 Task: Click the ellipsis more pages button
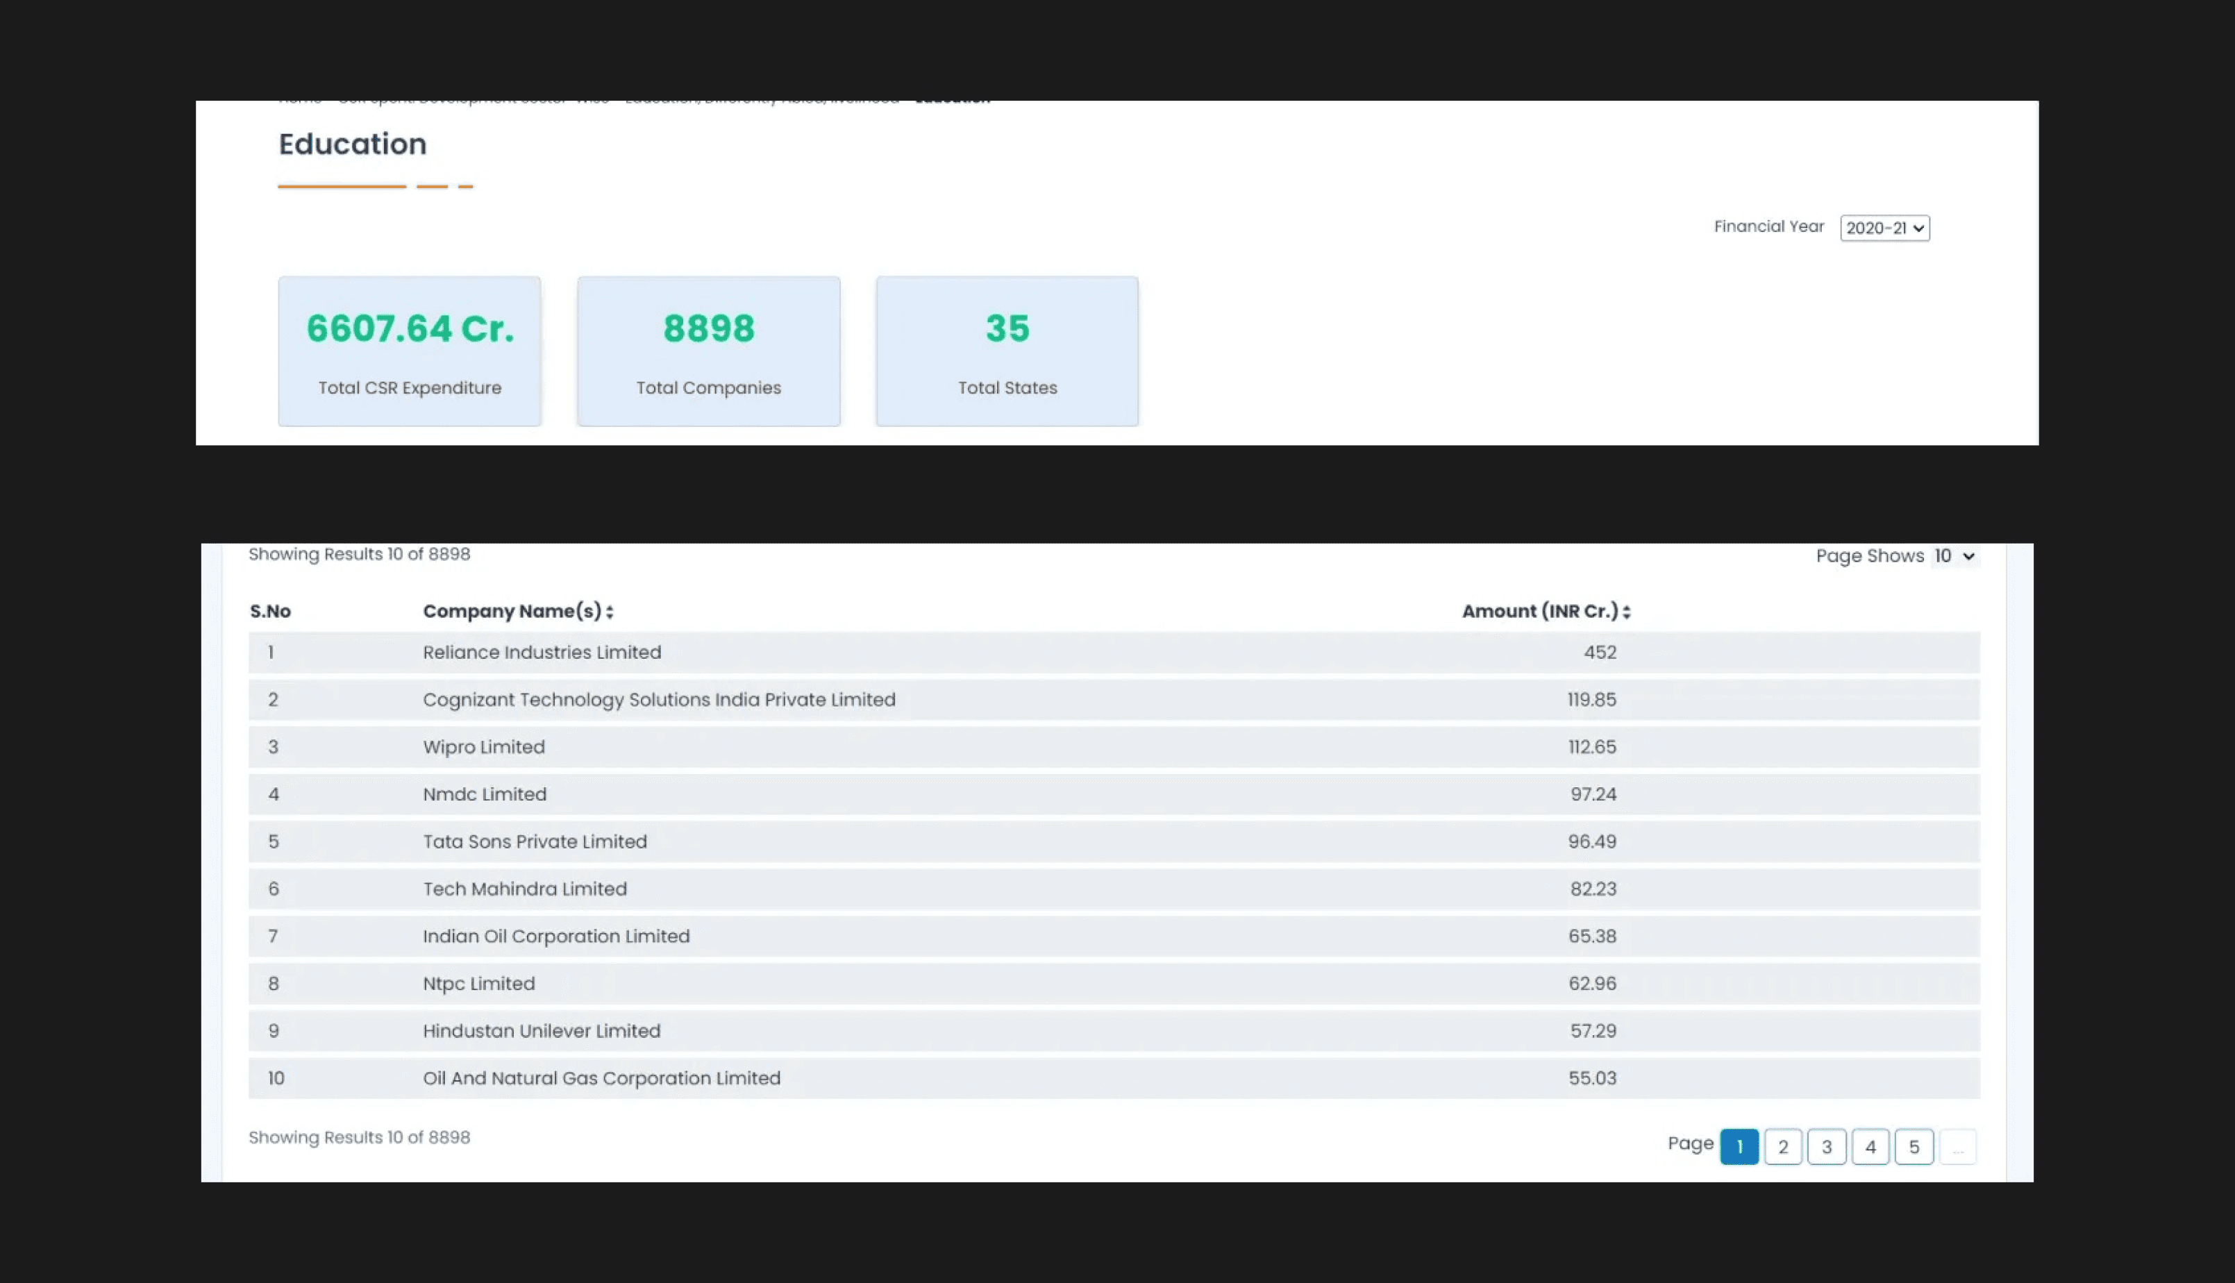tap(1957, 1146)
